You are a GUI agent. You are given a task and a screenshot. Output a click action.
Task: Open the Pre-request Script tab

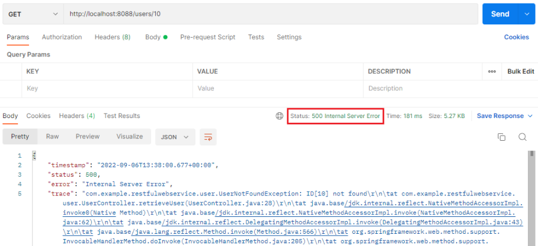click(x=208, y=37)
